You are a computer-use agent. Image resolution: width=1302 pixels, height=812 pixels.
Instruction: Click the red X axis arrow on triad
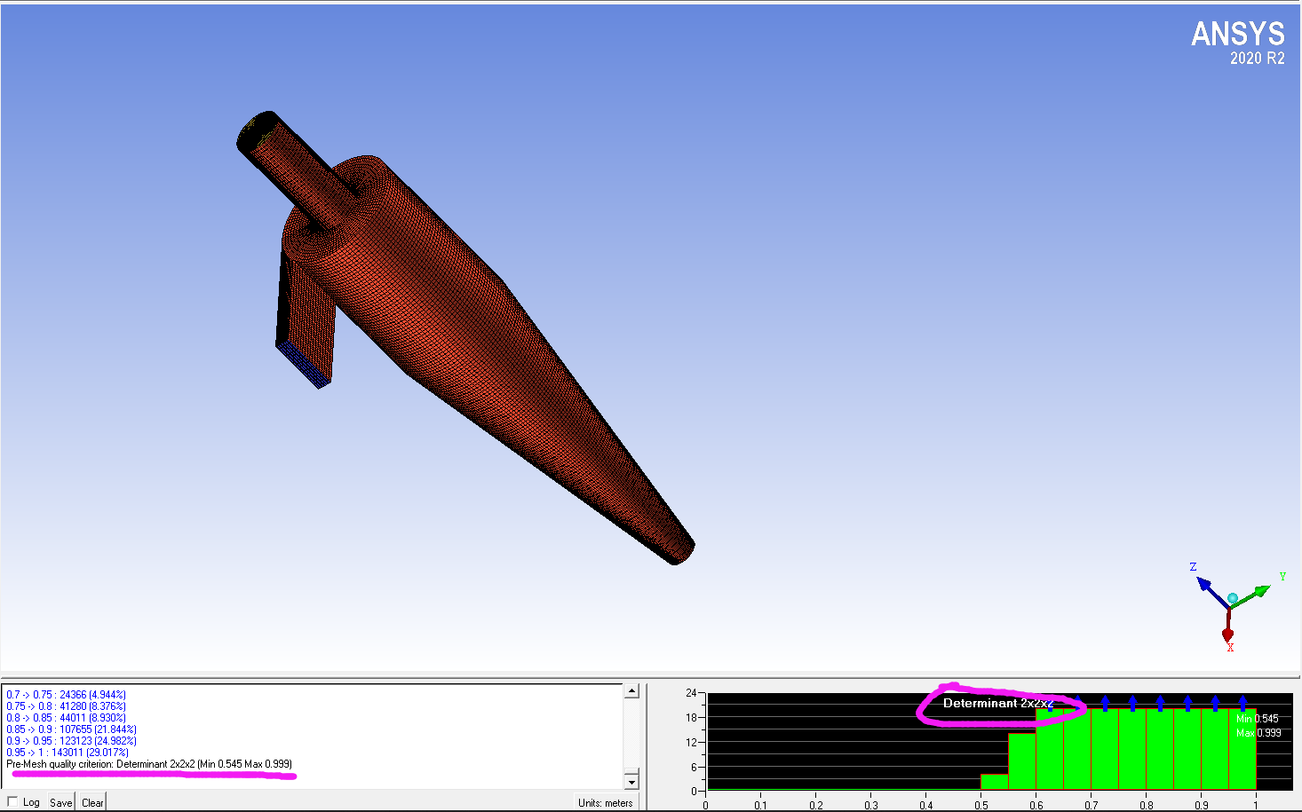point(1228,634)
